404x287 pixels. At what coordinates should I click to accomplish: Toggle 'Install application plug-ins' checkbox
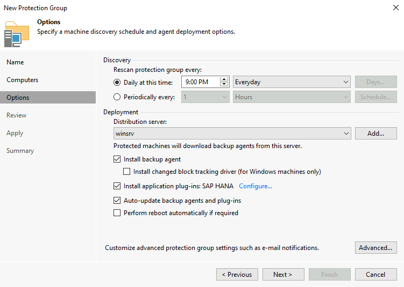click(117, 186)
